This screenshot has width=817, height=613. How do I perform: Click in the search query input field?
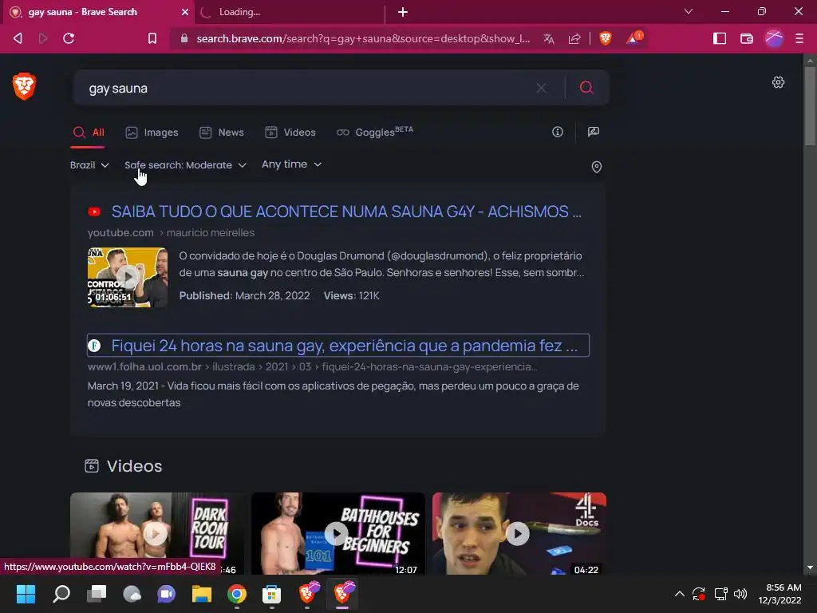click(307, 88)
